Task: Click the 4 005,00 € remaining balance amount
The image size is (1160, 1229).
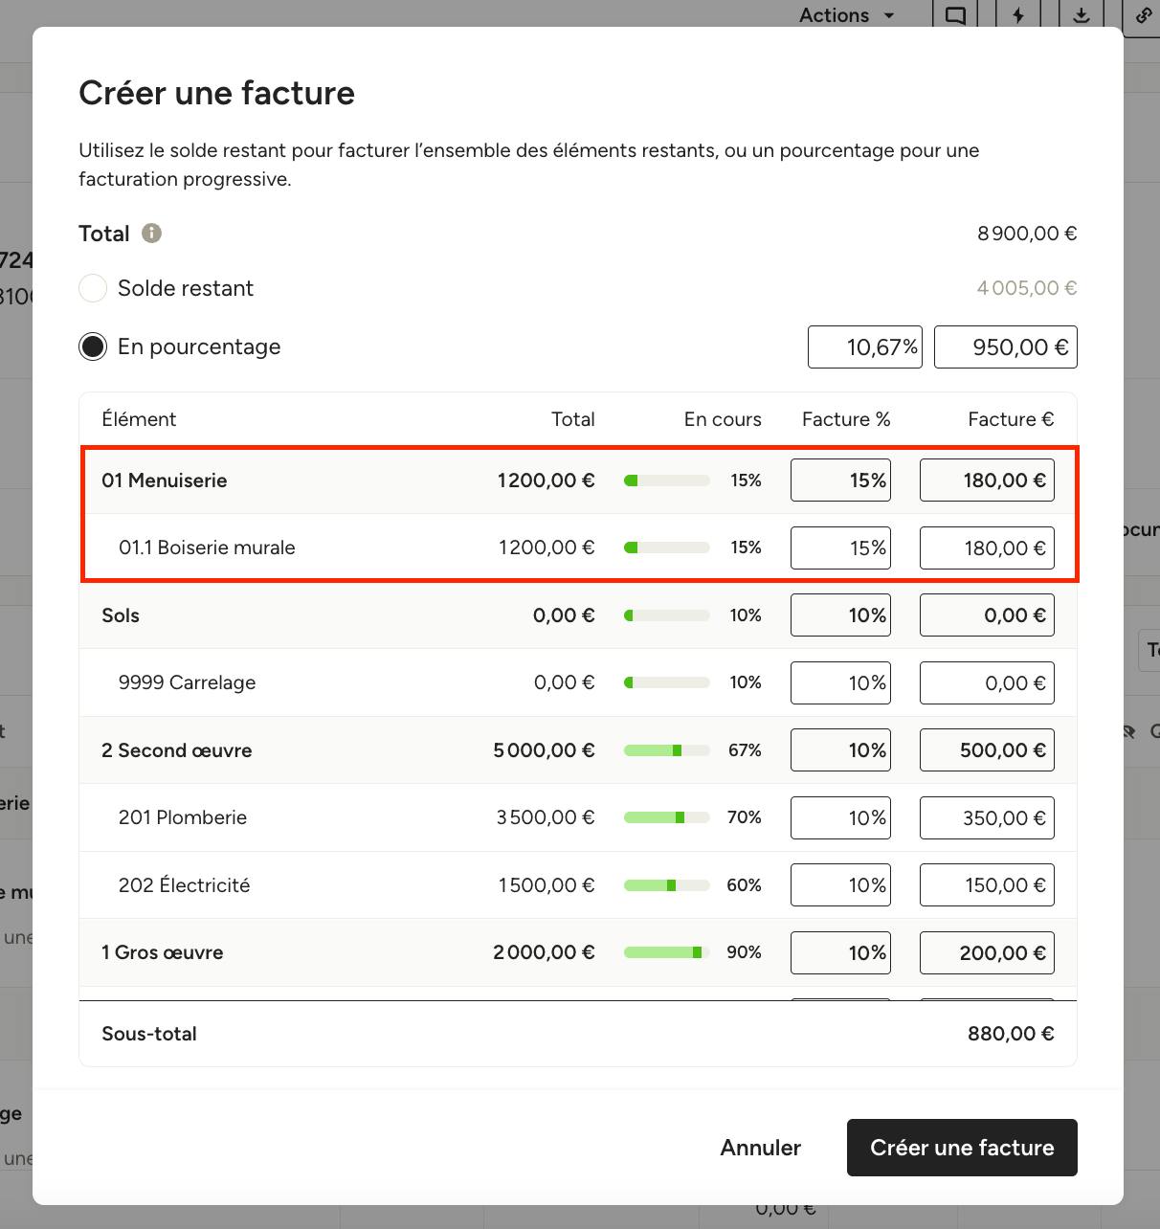Action: 1027,288
